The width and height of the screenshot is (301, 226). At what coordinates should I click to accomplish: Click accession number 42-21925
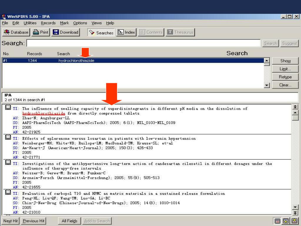click(x=31, y=132)
